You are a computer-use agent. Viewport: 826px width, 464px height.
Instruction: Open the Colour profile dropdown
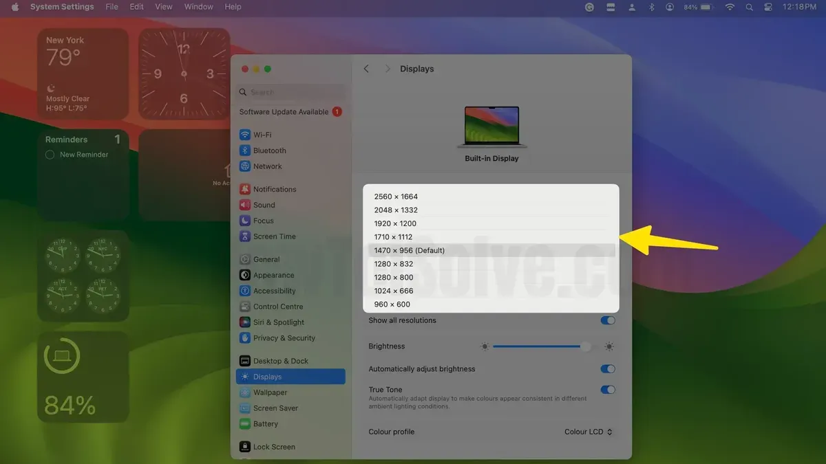[588, 432]
